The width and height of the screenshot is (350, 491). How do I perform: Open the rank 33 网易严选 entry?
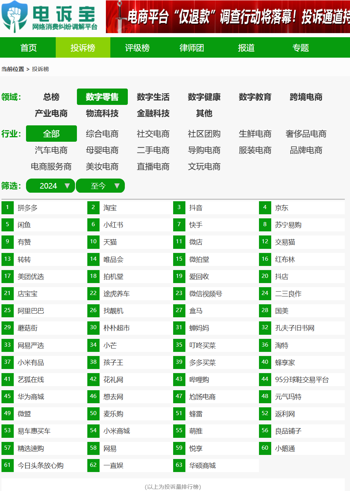click(x=44, y=345)
